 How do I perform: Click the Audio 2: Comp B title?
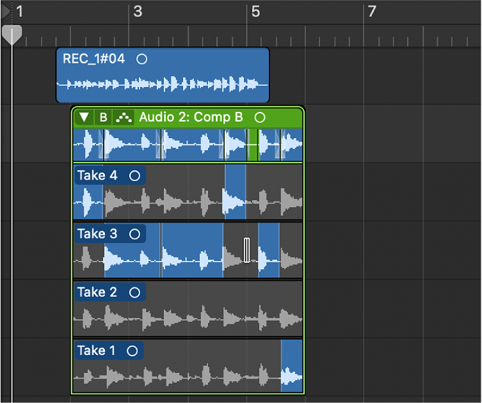[191, 117]
